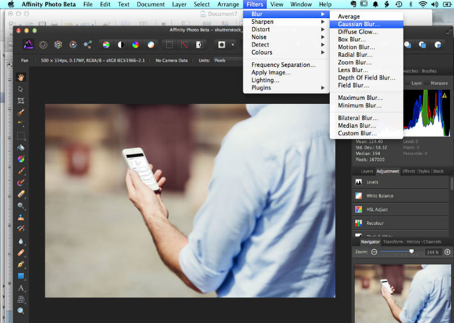Select the Zoom magnifier tool
The height and width of the screenshot is (323, 454).
[21, 311]
